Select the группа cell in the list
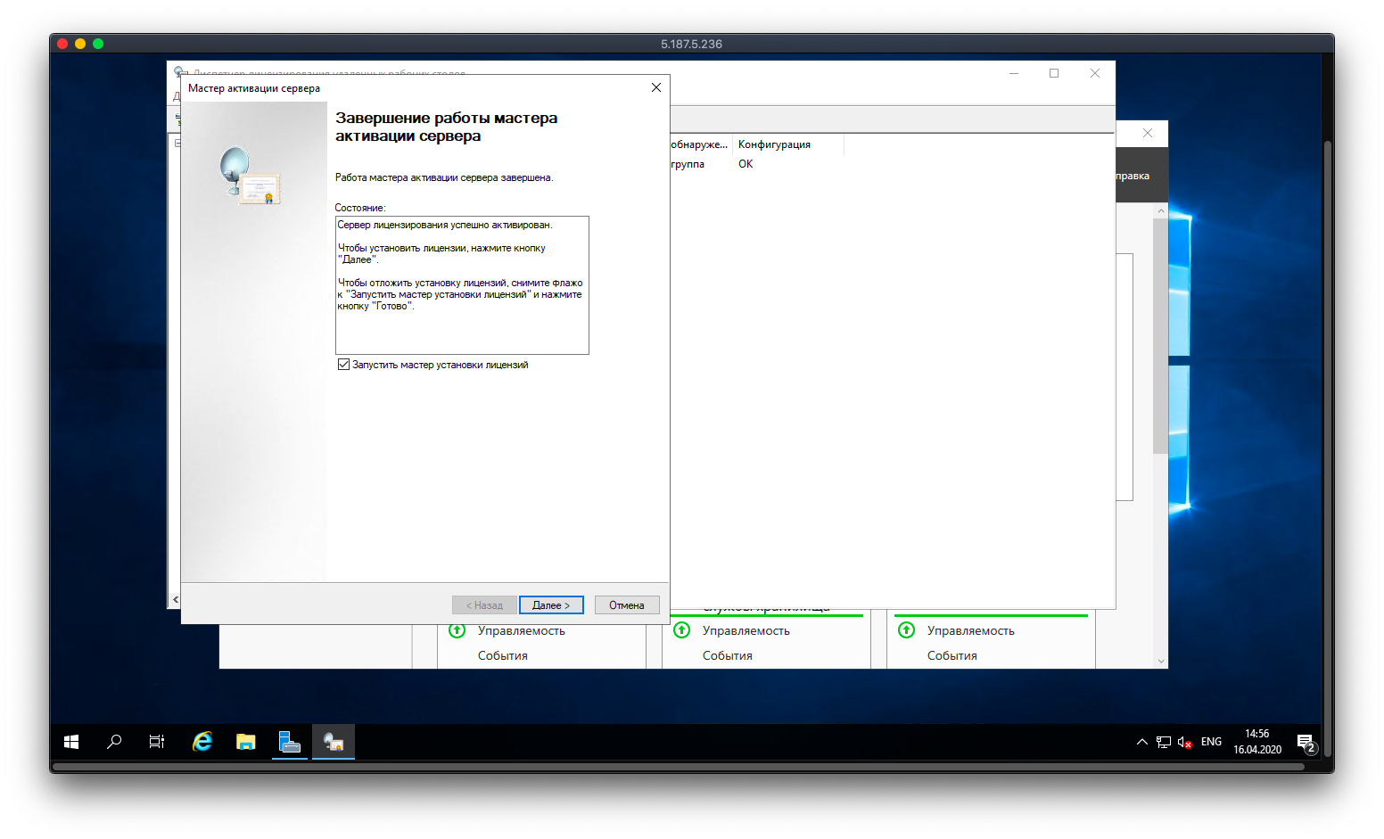This screenshot has height=839, width=1384. [x=688, y=164]
